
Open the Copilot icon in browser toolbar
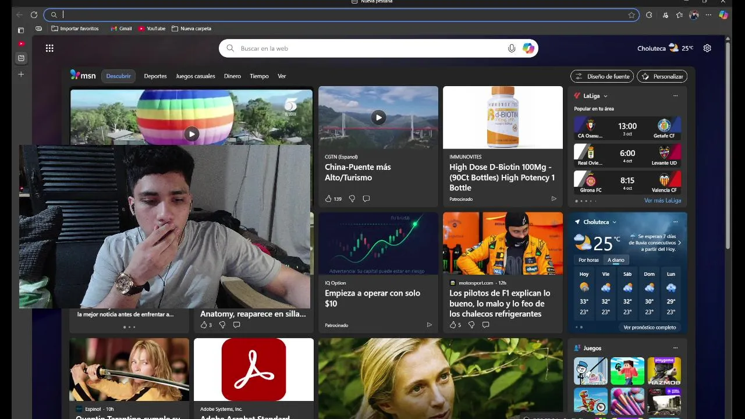723,15
